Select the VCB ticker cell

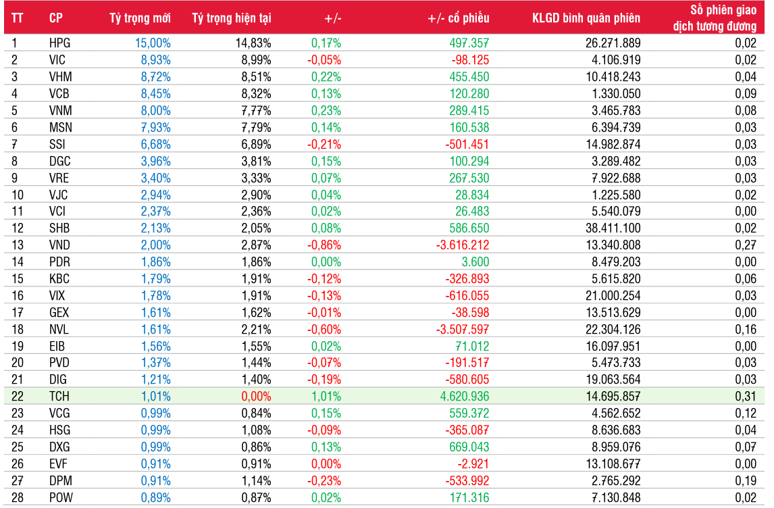pyautogui.click(x=59, y=94)
